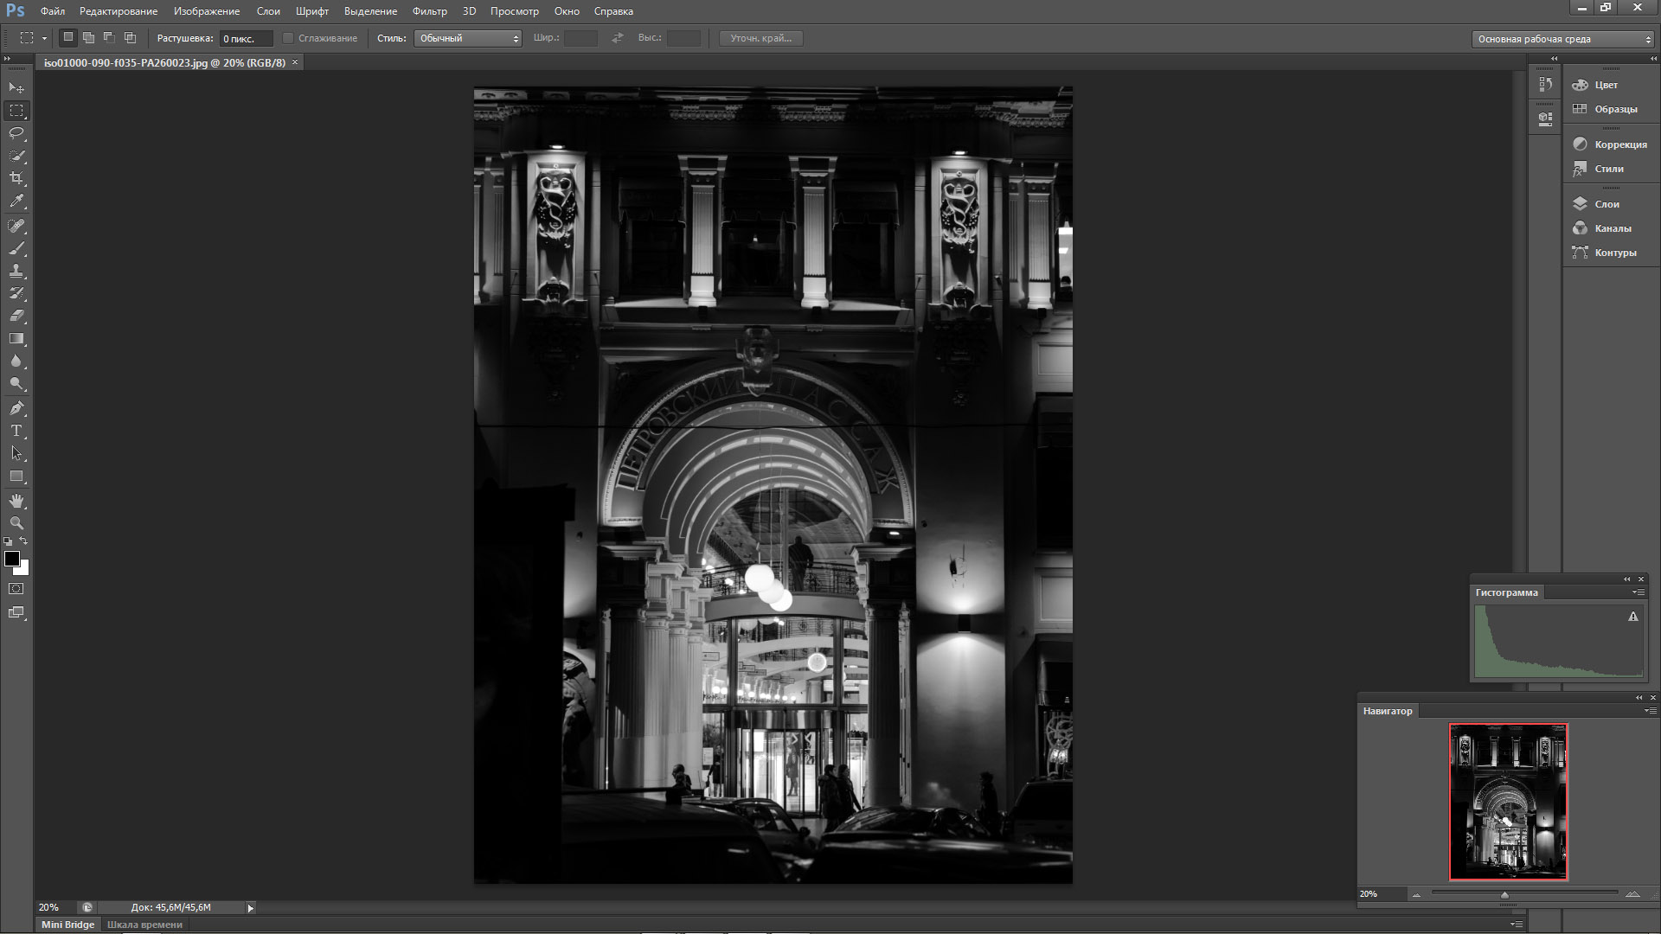Click the foreground color swatch
This screenshot has height=934, width=1661.
[x=12, y=560]
